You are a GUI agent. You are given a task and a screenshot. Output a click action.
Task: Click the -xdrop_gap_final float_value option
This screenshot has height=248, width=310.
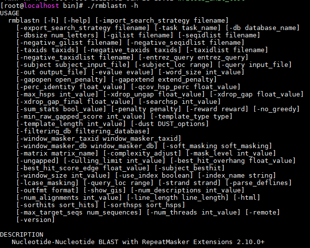[75, 102]
